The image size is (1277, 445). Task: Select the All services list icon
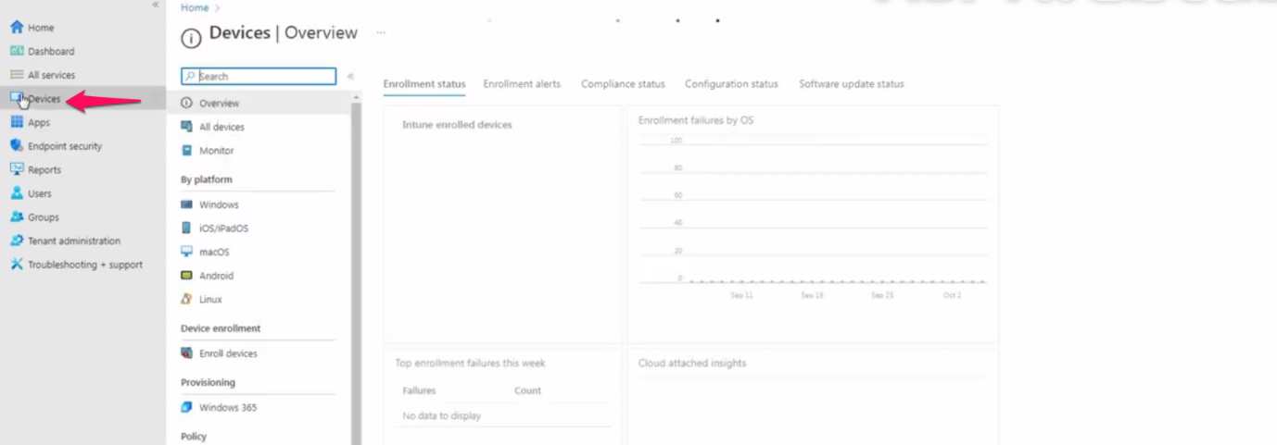pos(16,75)
